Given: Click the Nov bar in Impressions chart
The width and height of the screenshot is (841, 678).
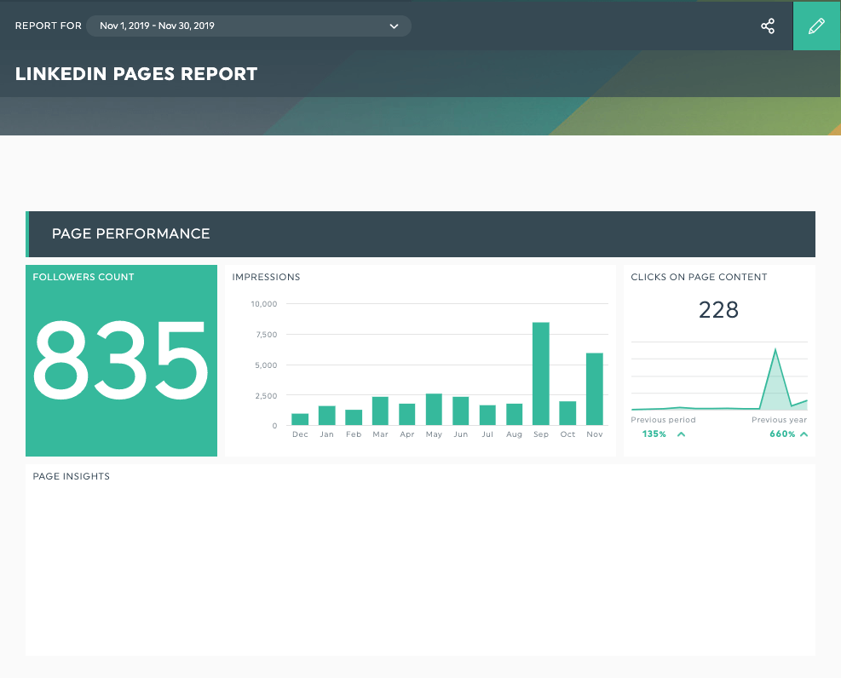Looking at the screenshot, I should pos(594,389).
